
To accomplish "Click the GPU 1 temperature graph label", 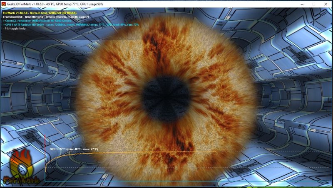I will click(x=74, y=149).
